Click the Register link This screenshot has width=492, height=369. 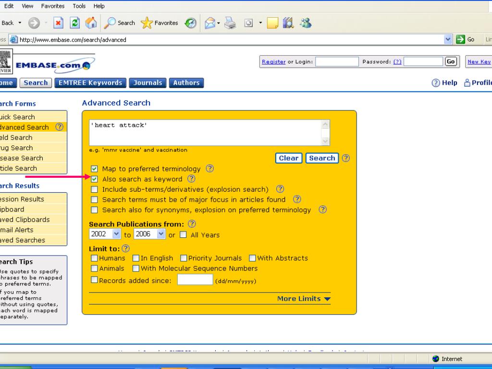(273, 62)
